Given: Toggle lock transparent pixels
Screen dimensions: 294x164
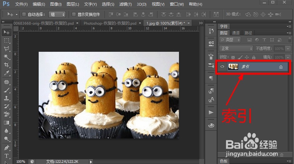Looking at the screenshot, I should [233, 57].
